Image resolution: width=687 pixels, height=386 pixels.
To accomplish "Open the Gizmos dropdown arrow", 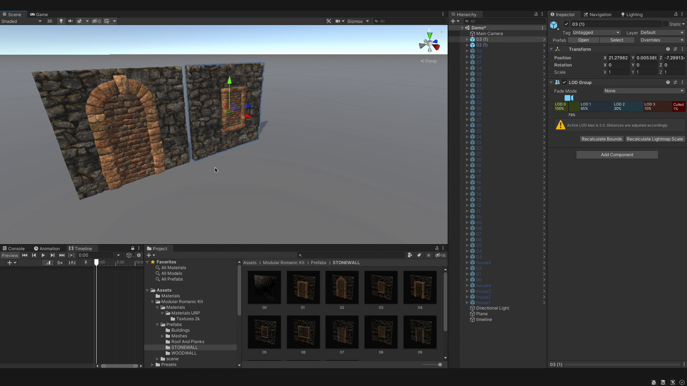I will 367,21.
